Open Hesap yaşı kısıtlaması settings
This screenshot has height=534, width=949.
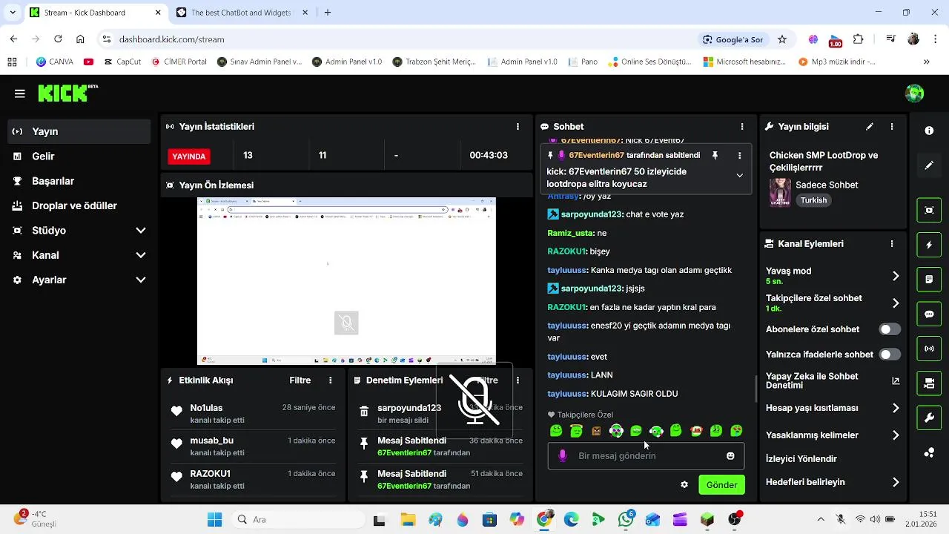pos(833,408)
